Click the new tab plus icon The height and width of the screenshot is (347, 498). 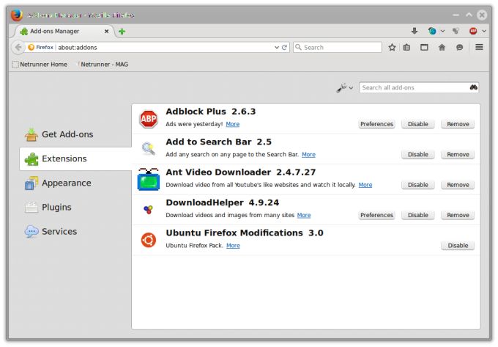tap(122, 31)
